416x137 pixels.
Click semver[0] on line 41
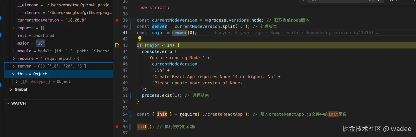pos(183,33)
